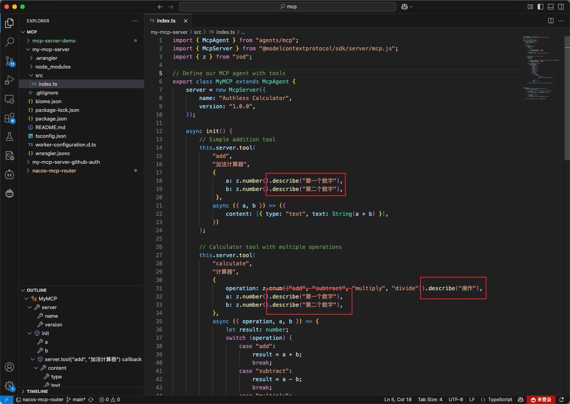Image resolution: width=570 pixels, height=404 pixels.
Task: Open the Testing beaker view
Action: pos(10,137)
